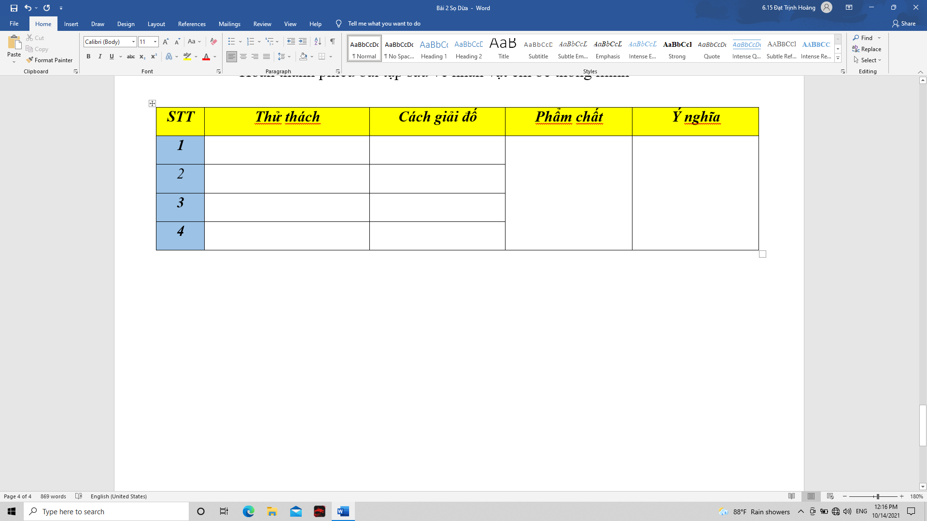Image resolution: width=927 pixels, height=521 pixels.
Task: Decrease paragraph indent
Action: [x=291, y=41]
